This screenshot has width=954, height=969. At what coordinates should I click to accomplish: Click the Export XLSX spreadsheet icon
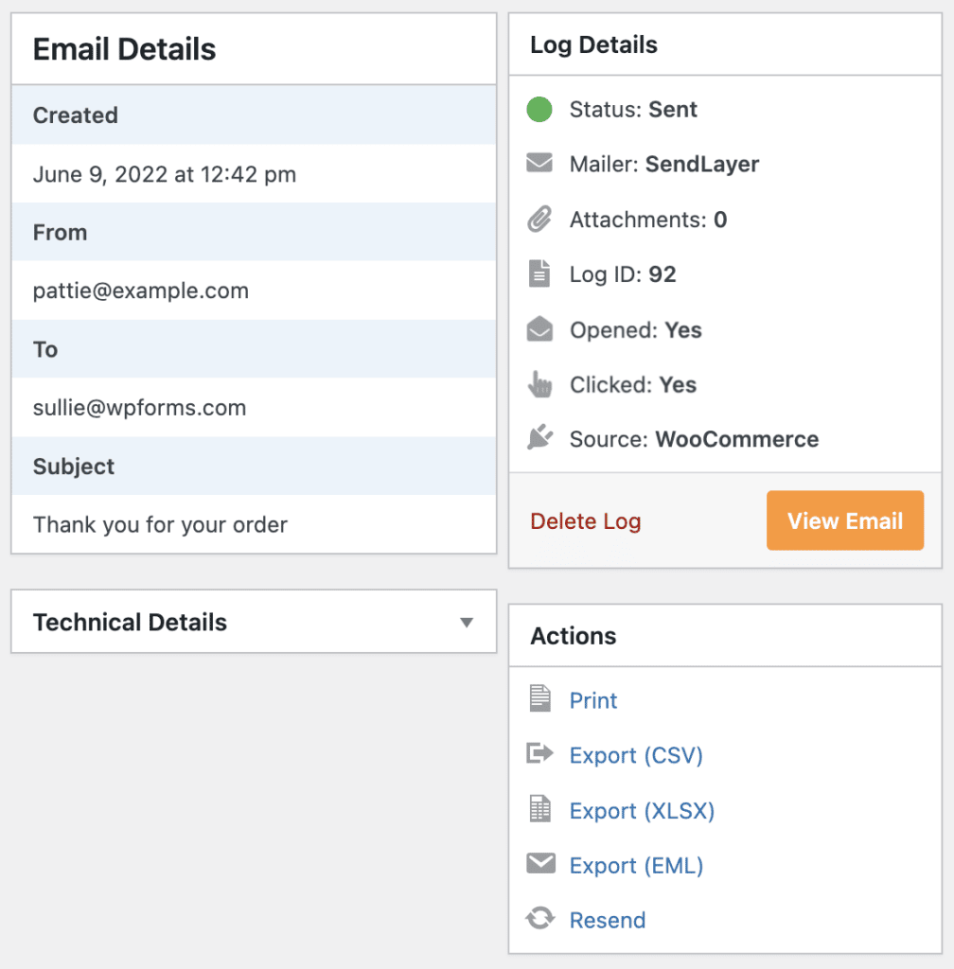point(539,809)
